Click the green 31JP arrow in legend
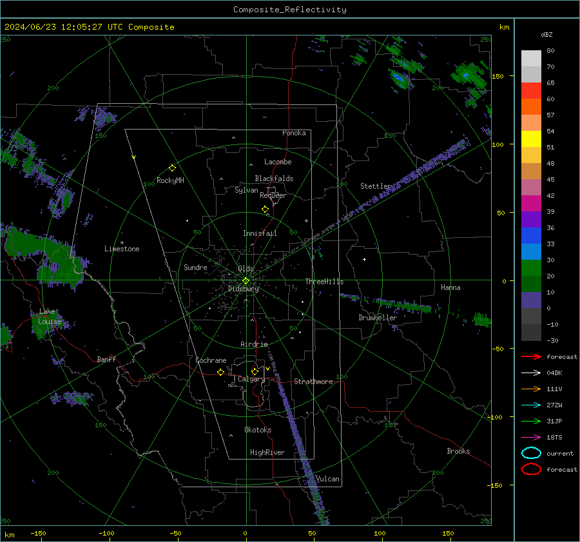Image resolution: width=580 pixels, height=542 pixels. [531, 421]
